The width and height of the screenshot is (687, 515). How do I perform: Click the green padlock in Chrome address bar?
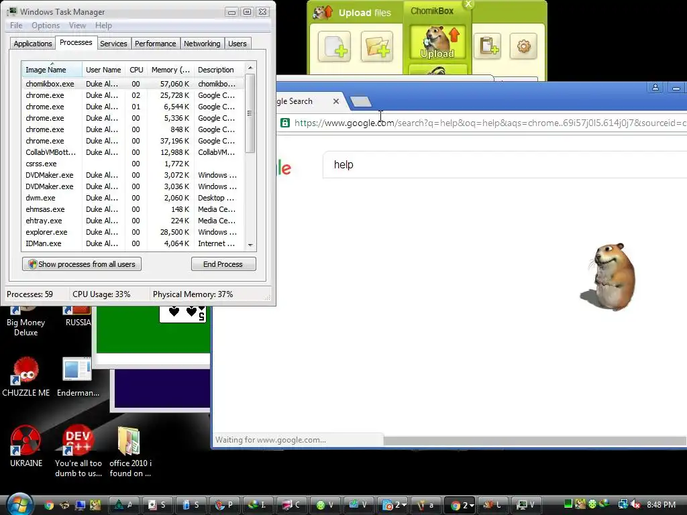pos(284,123)
